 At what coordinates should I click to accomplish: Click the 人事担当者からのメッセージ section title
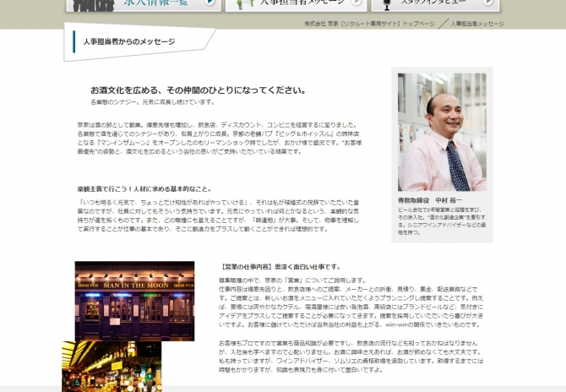tap(130, 41)
